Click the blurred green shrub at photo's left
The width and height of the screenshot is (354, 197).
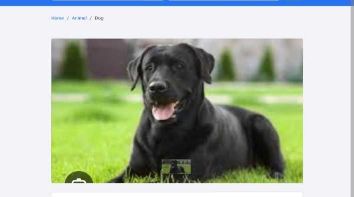[x=74, y=61]
